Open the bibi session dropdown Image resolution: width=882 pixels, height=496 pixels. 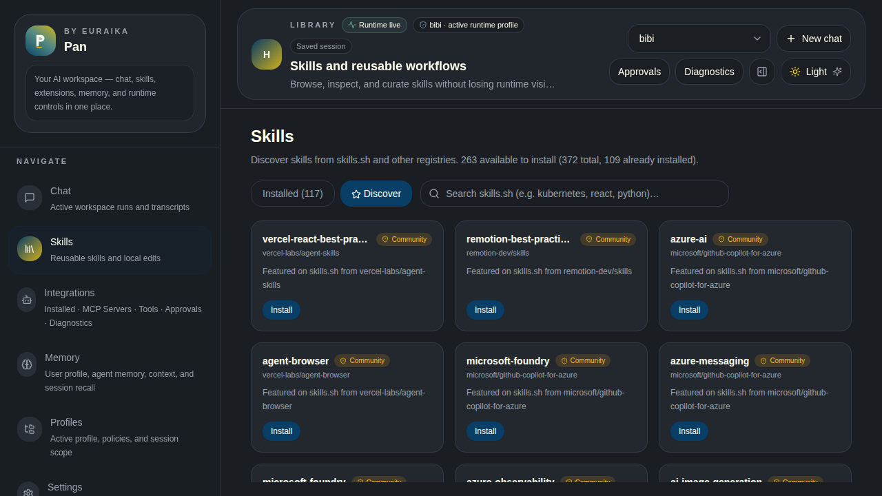point(699,39)
